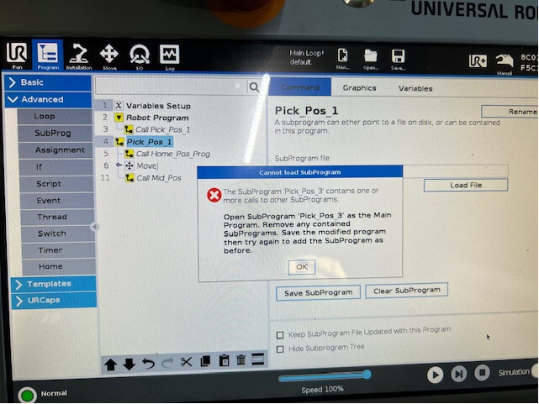
Task: Copy selected node icon
Action: click(x=205, y=361)
